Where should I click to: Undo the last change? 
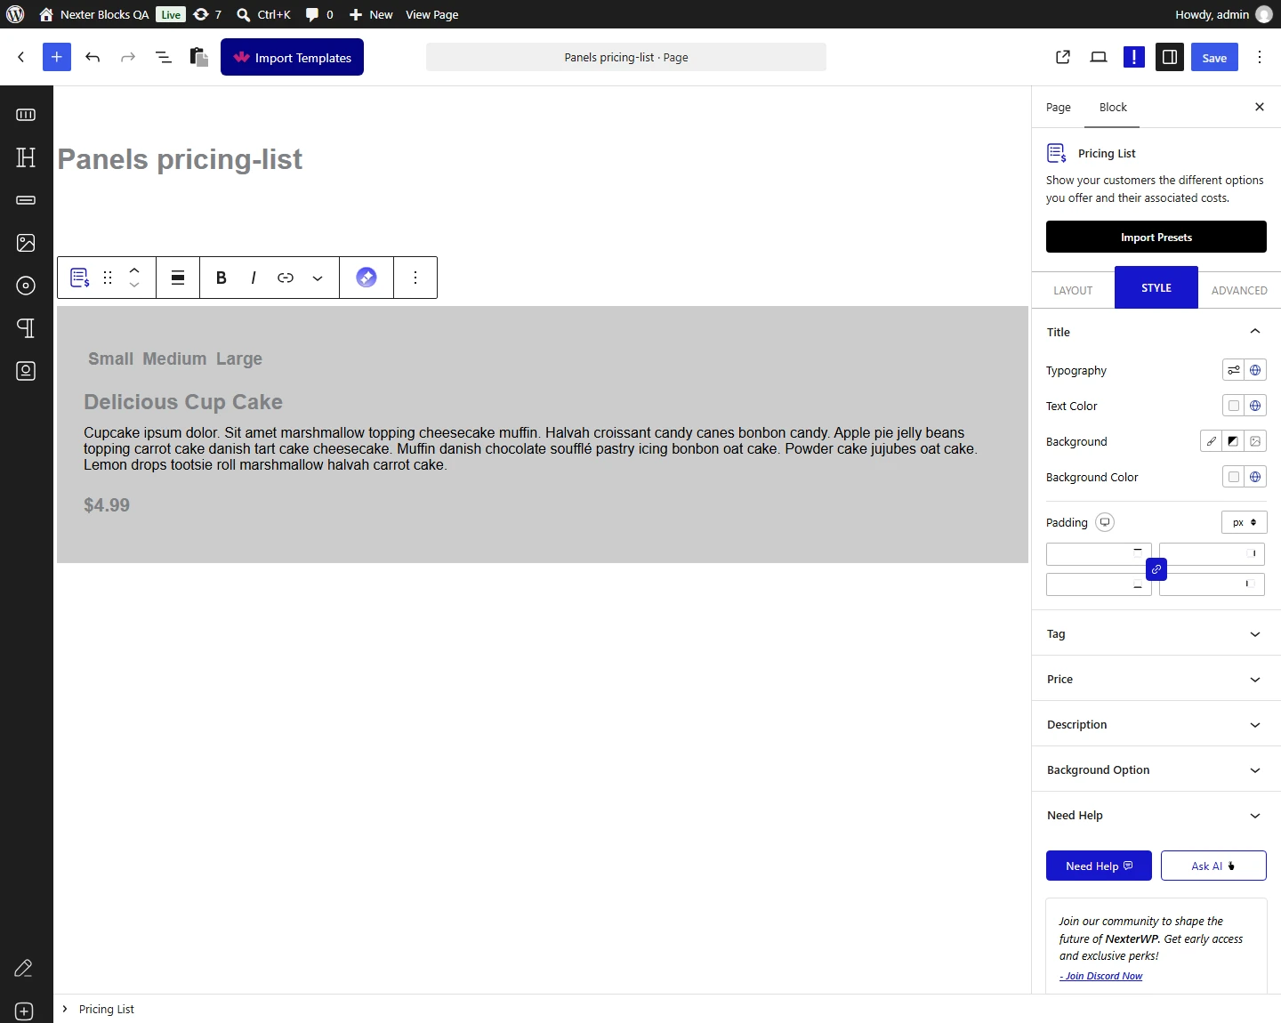pyautogui.click(x=93, y=57)
